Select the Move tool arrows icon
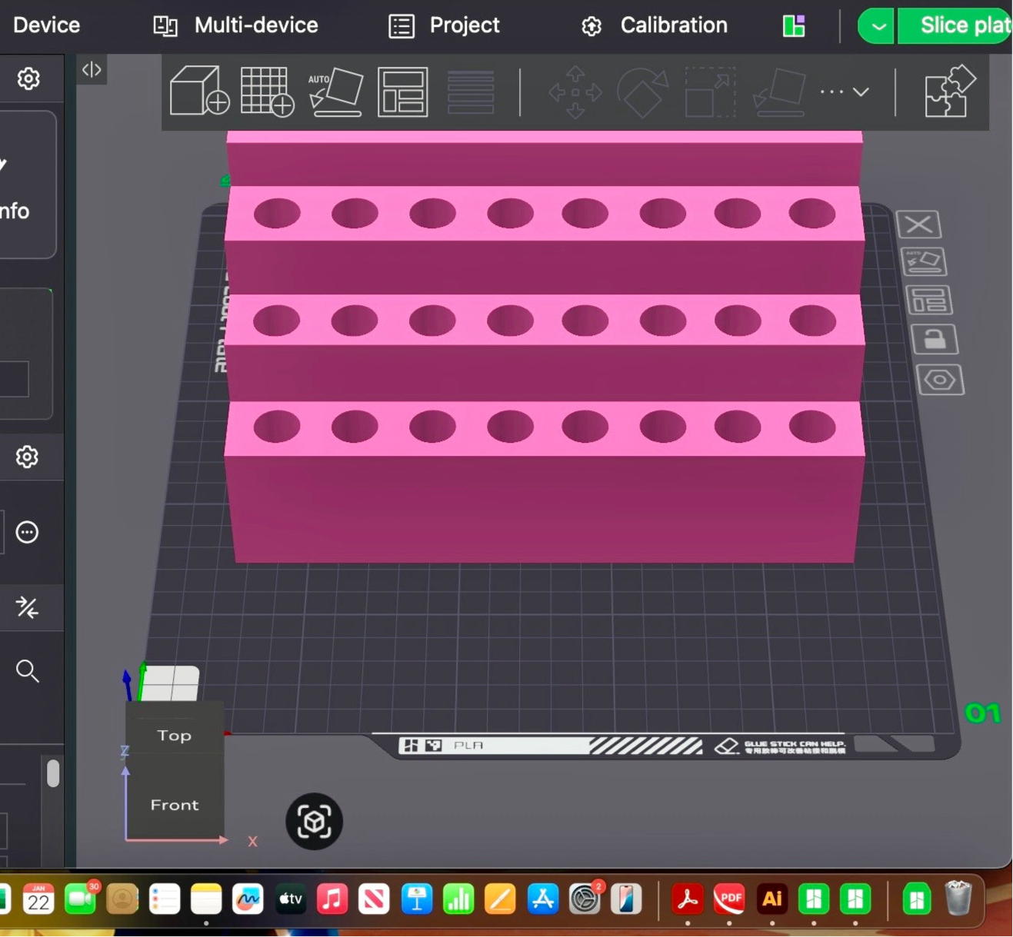Viewport: 1013px width, 937px height. (575, 92)
